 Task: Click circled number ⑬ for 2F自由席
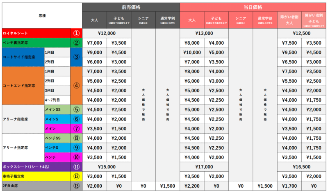point(76,186)
